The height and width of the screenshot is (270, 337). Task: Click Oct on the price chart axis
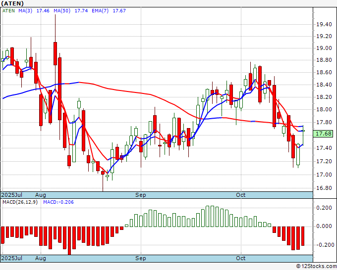[241, 195]
